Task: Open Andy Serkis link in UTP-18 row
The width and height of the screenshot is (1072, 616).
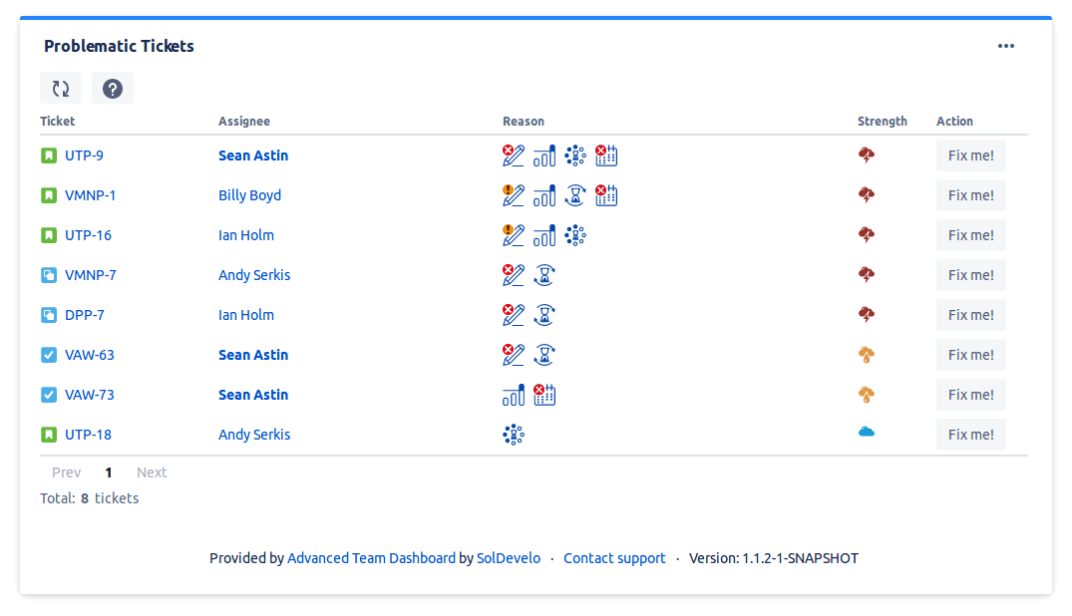Action: click(x=254, y=435)
